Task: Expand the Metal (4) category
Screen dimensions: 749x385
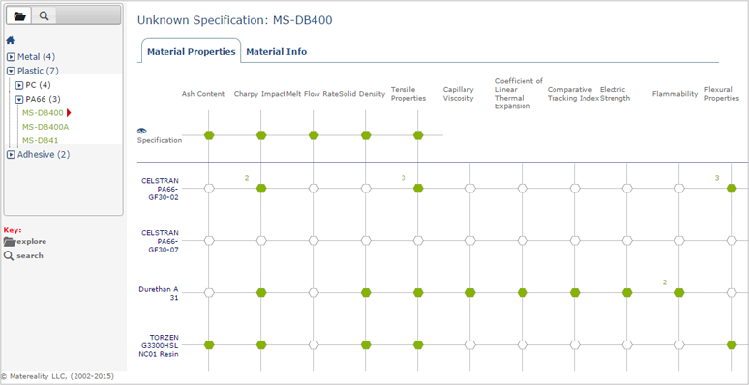Action: point(11,57)
